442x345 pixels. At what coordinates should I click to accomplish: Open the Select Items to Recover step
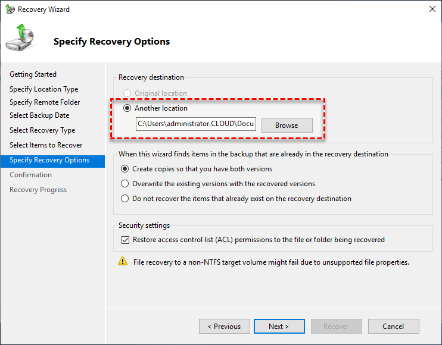(x=46, y=145)
